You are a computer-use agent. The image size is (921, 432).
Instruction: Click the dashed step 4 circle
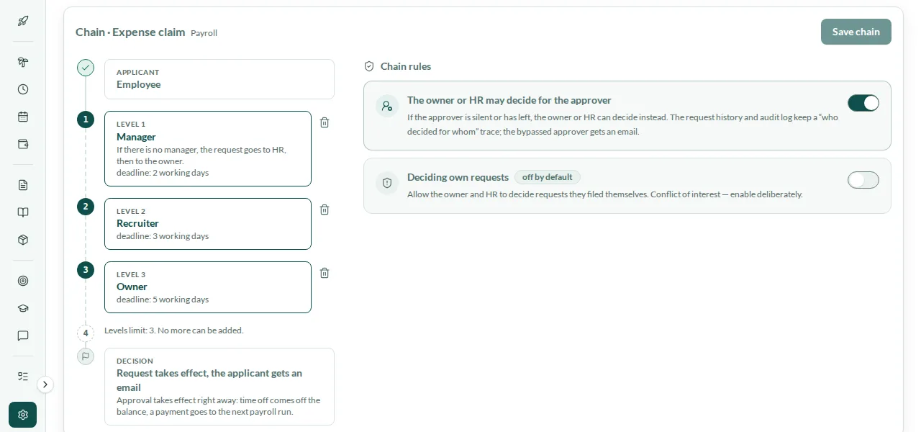tap(86, 333)
